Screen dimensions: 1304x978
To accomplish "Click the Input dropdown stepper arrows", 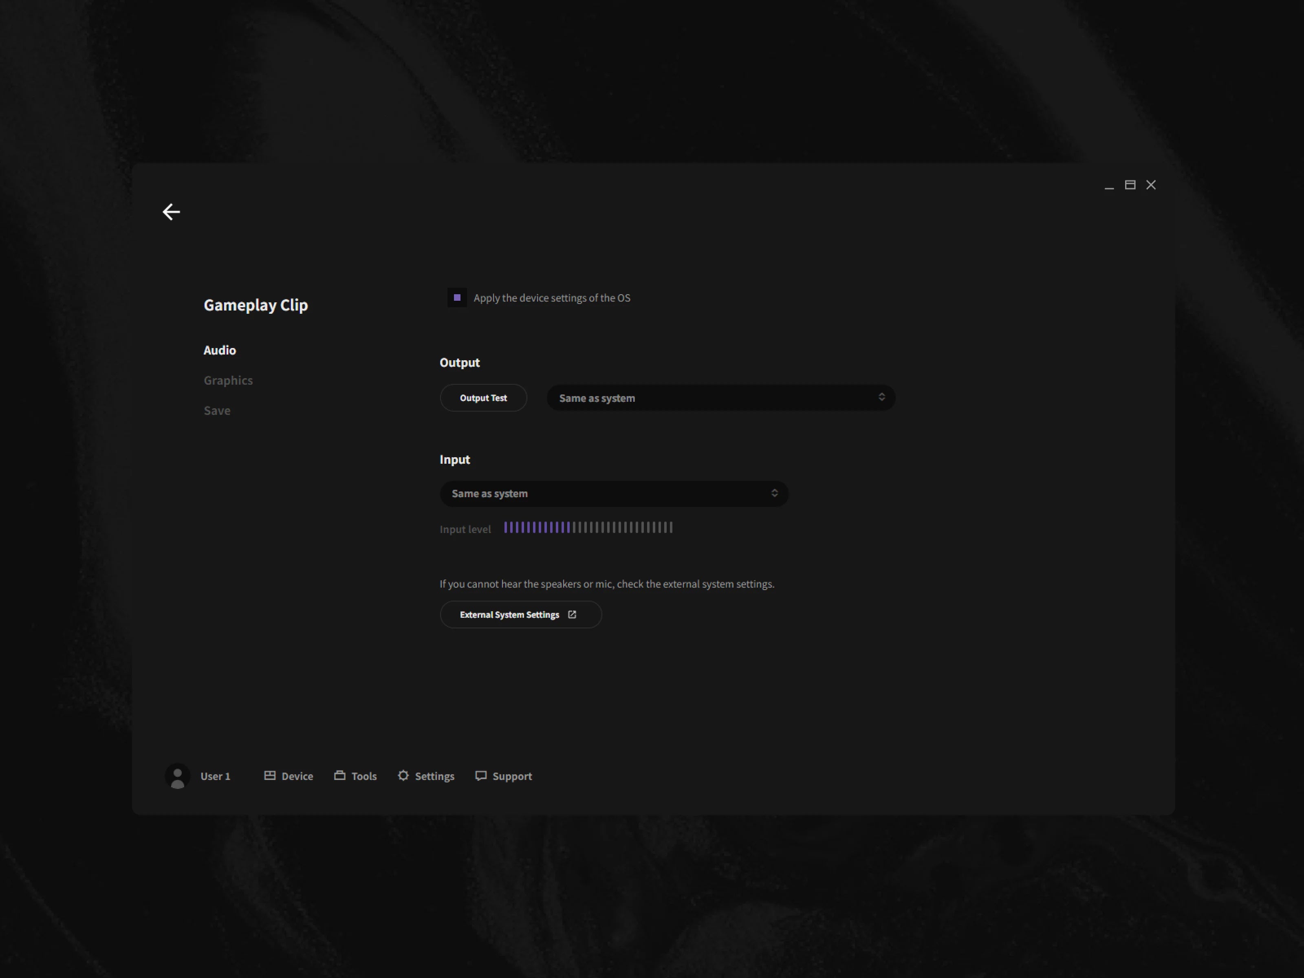I will (x=775, y=493).
